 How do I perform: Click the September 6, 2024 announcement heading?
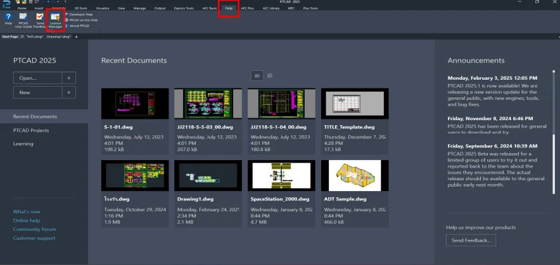492,146
